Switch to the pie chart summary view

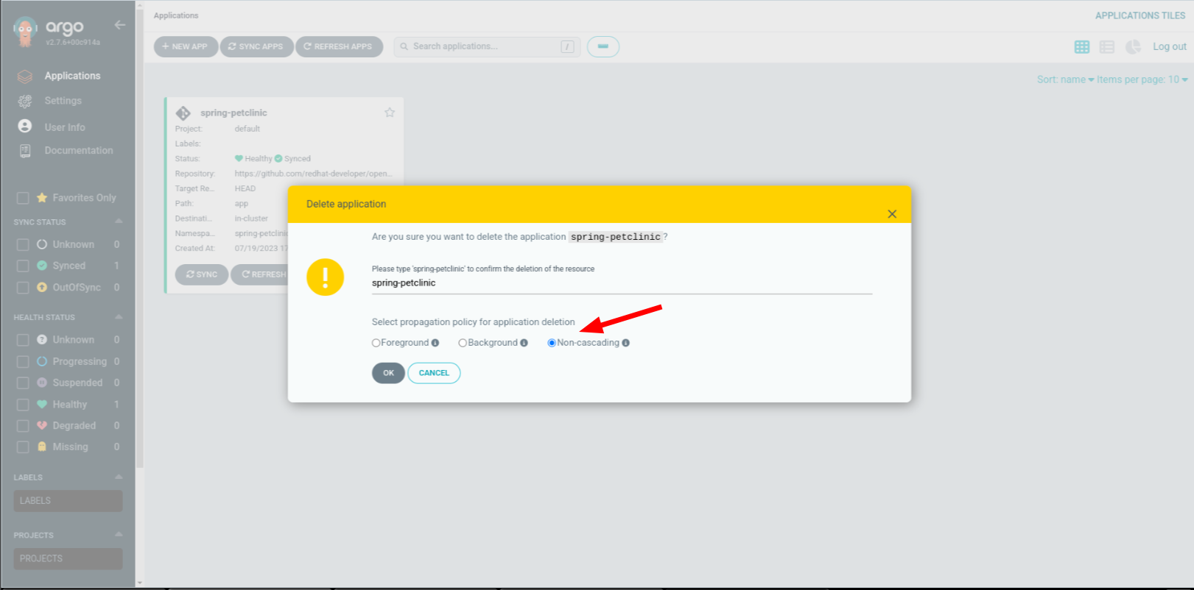click(x=1133, y=47)
